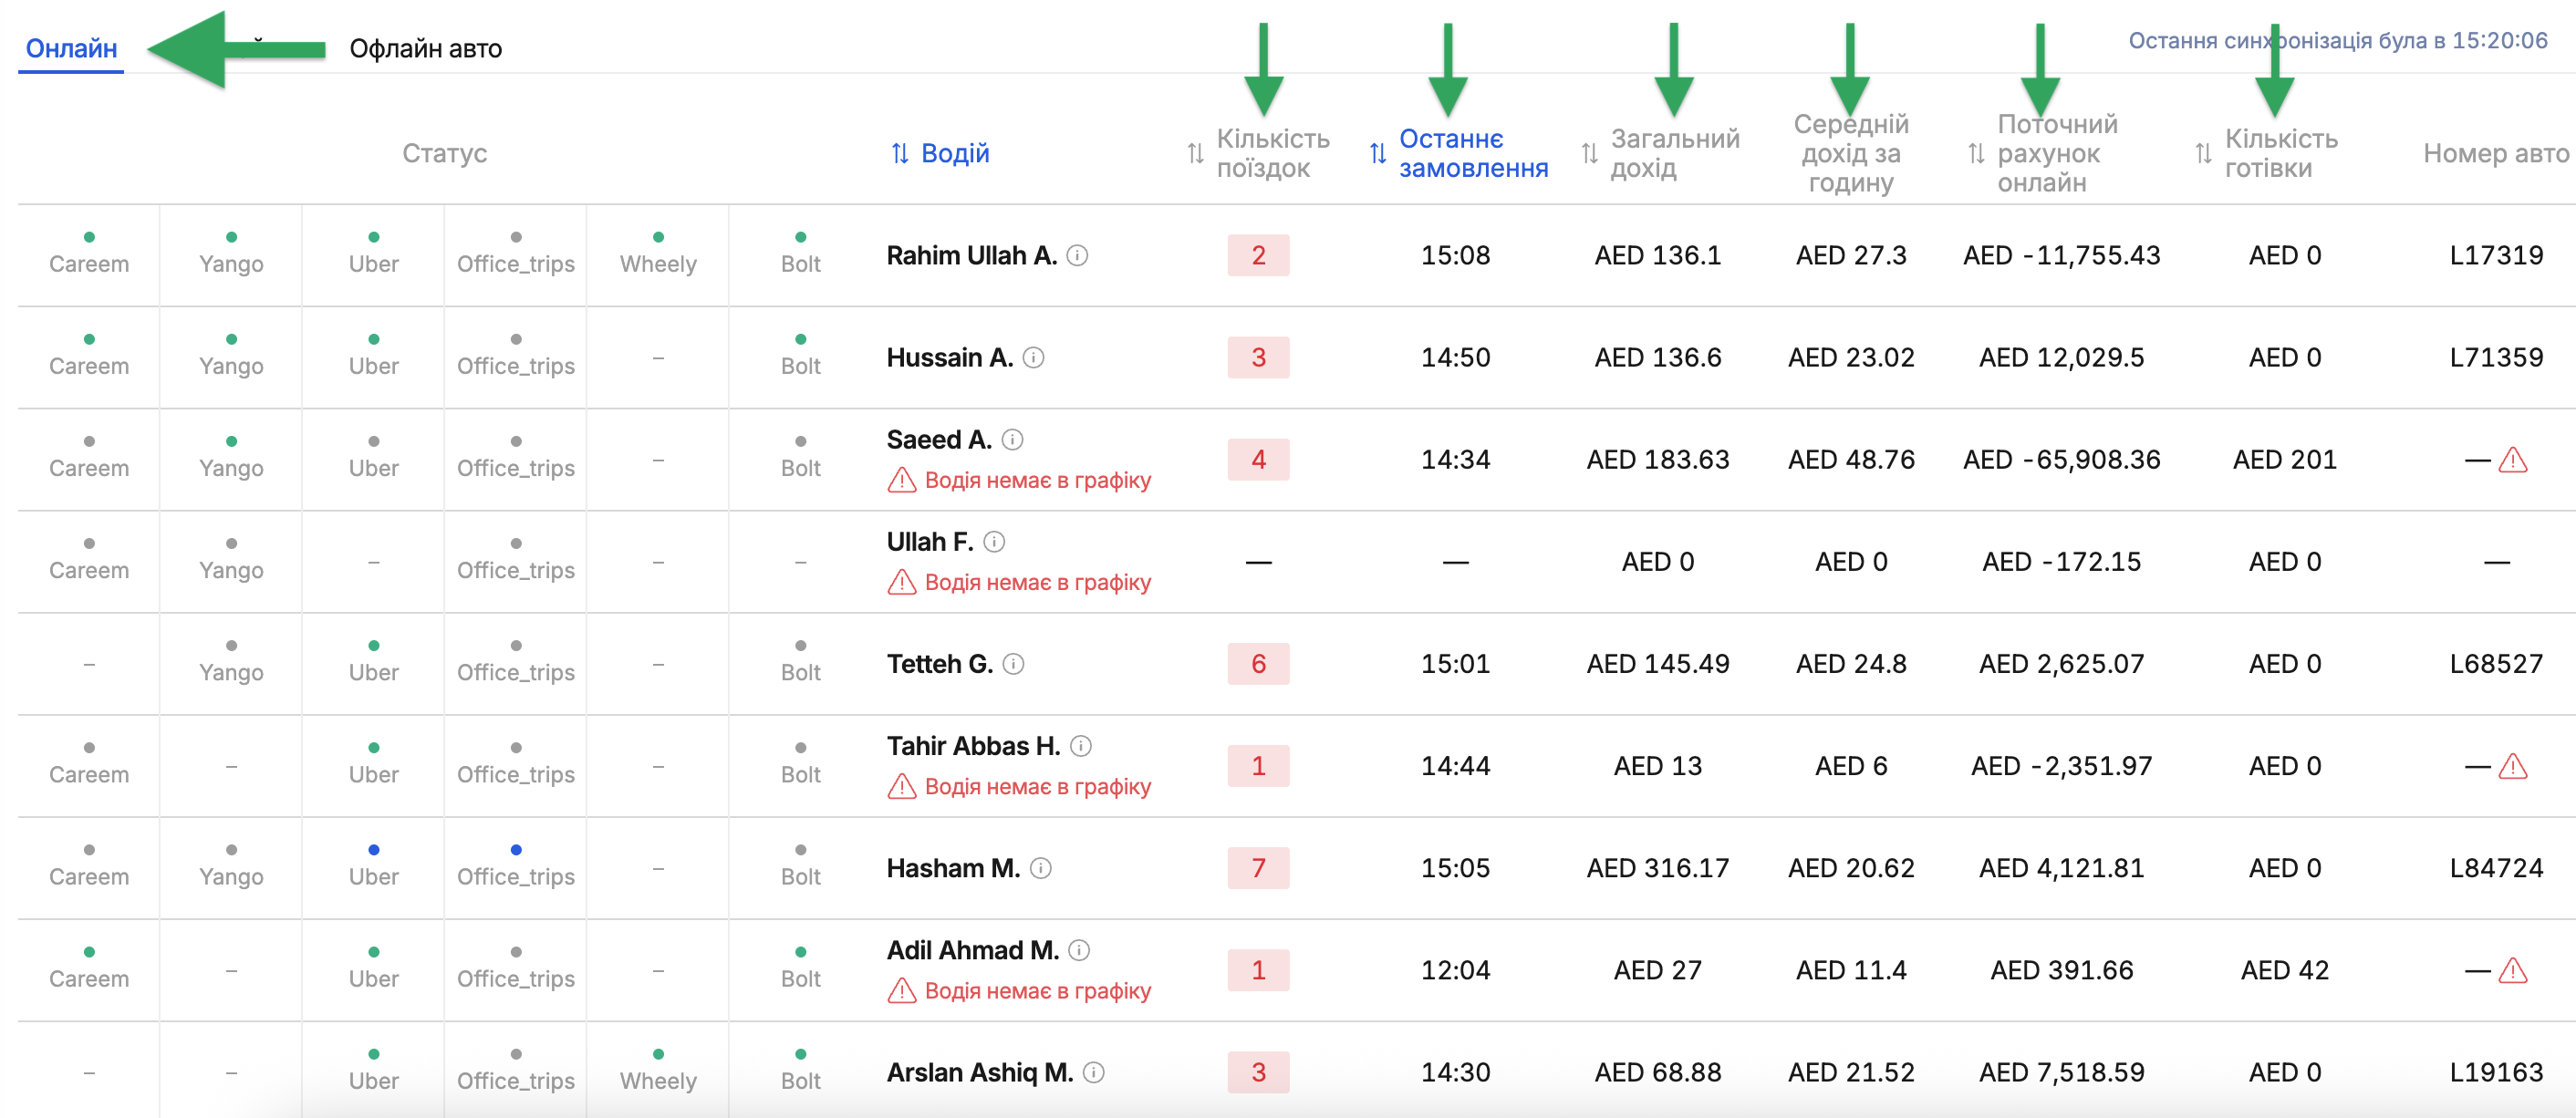Click car number L71359
The height and width of the screenshot is (1118, 2576).
2496,358
